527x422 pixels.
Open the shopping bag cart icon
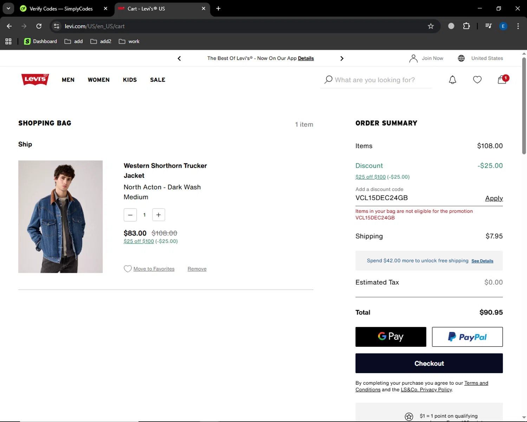tap(503, 79)
